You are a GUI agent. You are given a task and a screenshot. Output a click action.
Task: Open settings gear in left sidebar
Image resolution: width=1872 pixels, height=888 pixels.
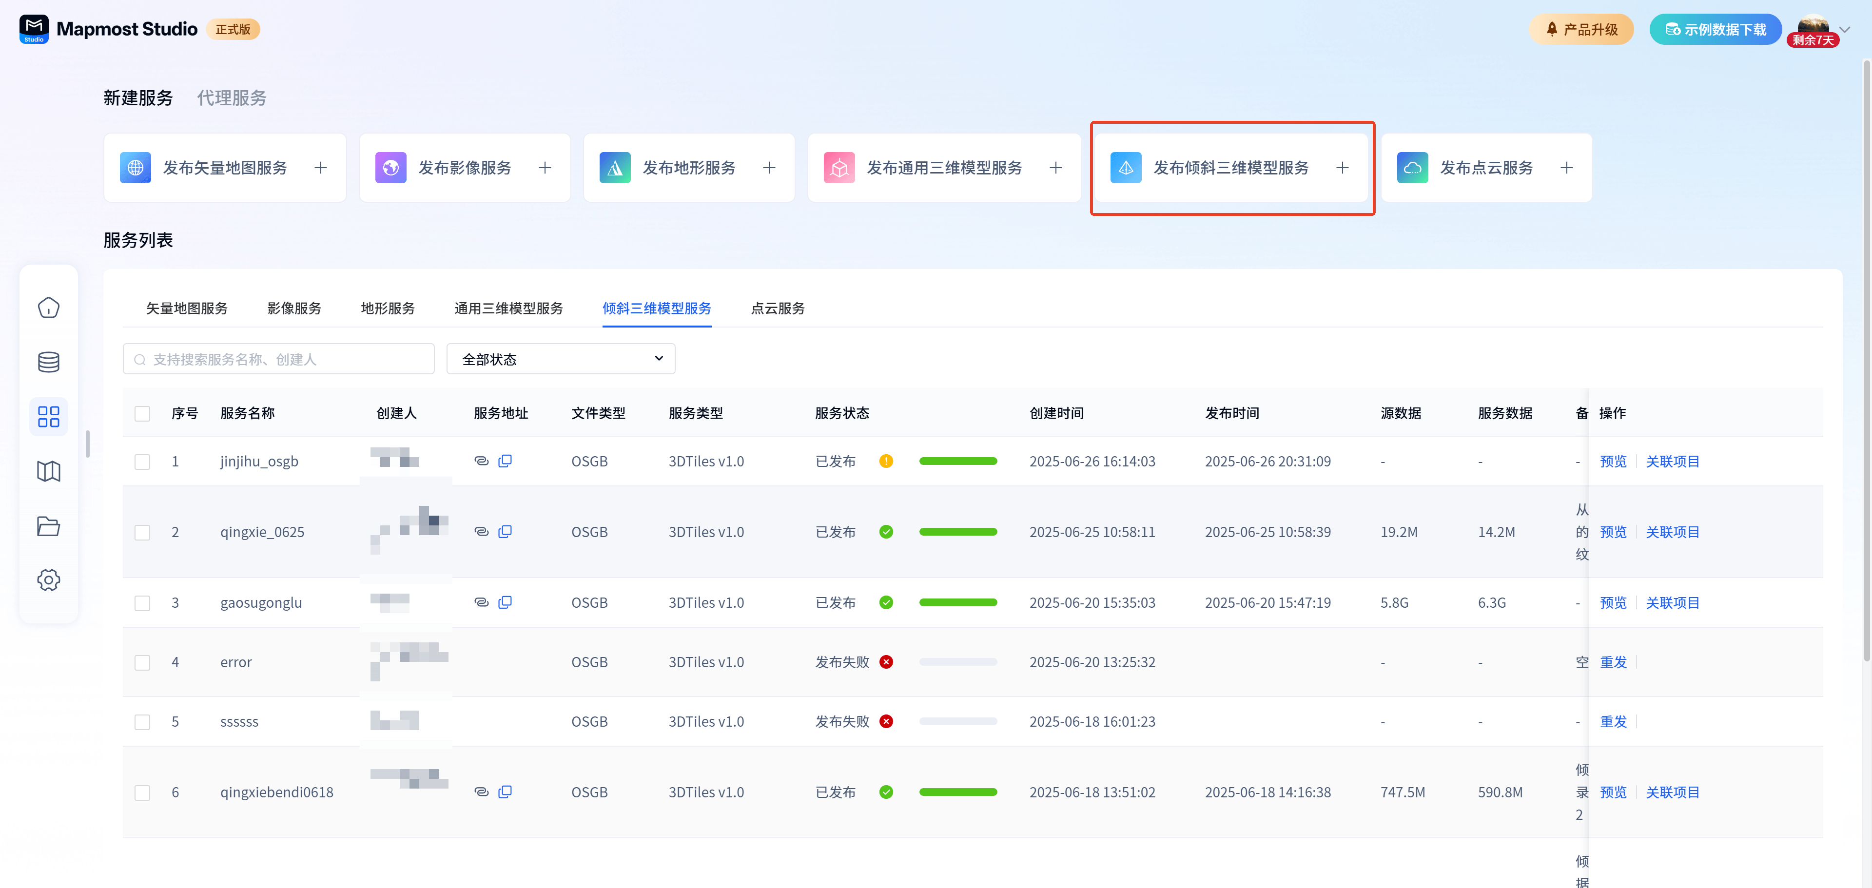49,580
